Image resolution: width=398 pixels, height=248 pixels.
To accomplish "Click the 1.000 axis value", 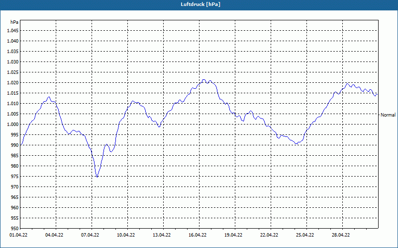I will 13,124.
